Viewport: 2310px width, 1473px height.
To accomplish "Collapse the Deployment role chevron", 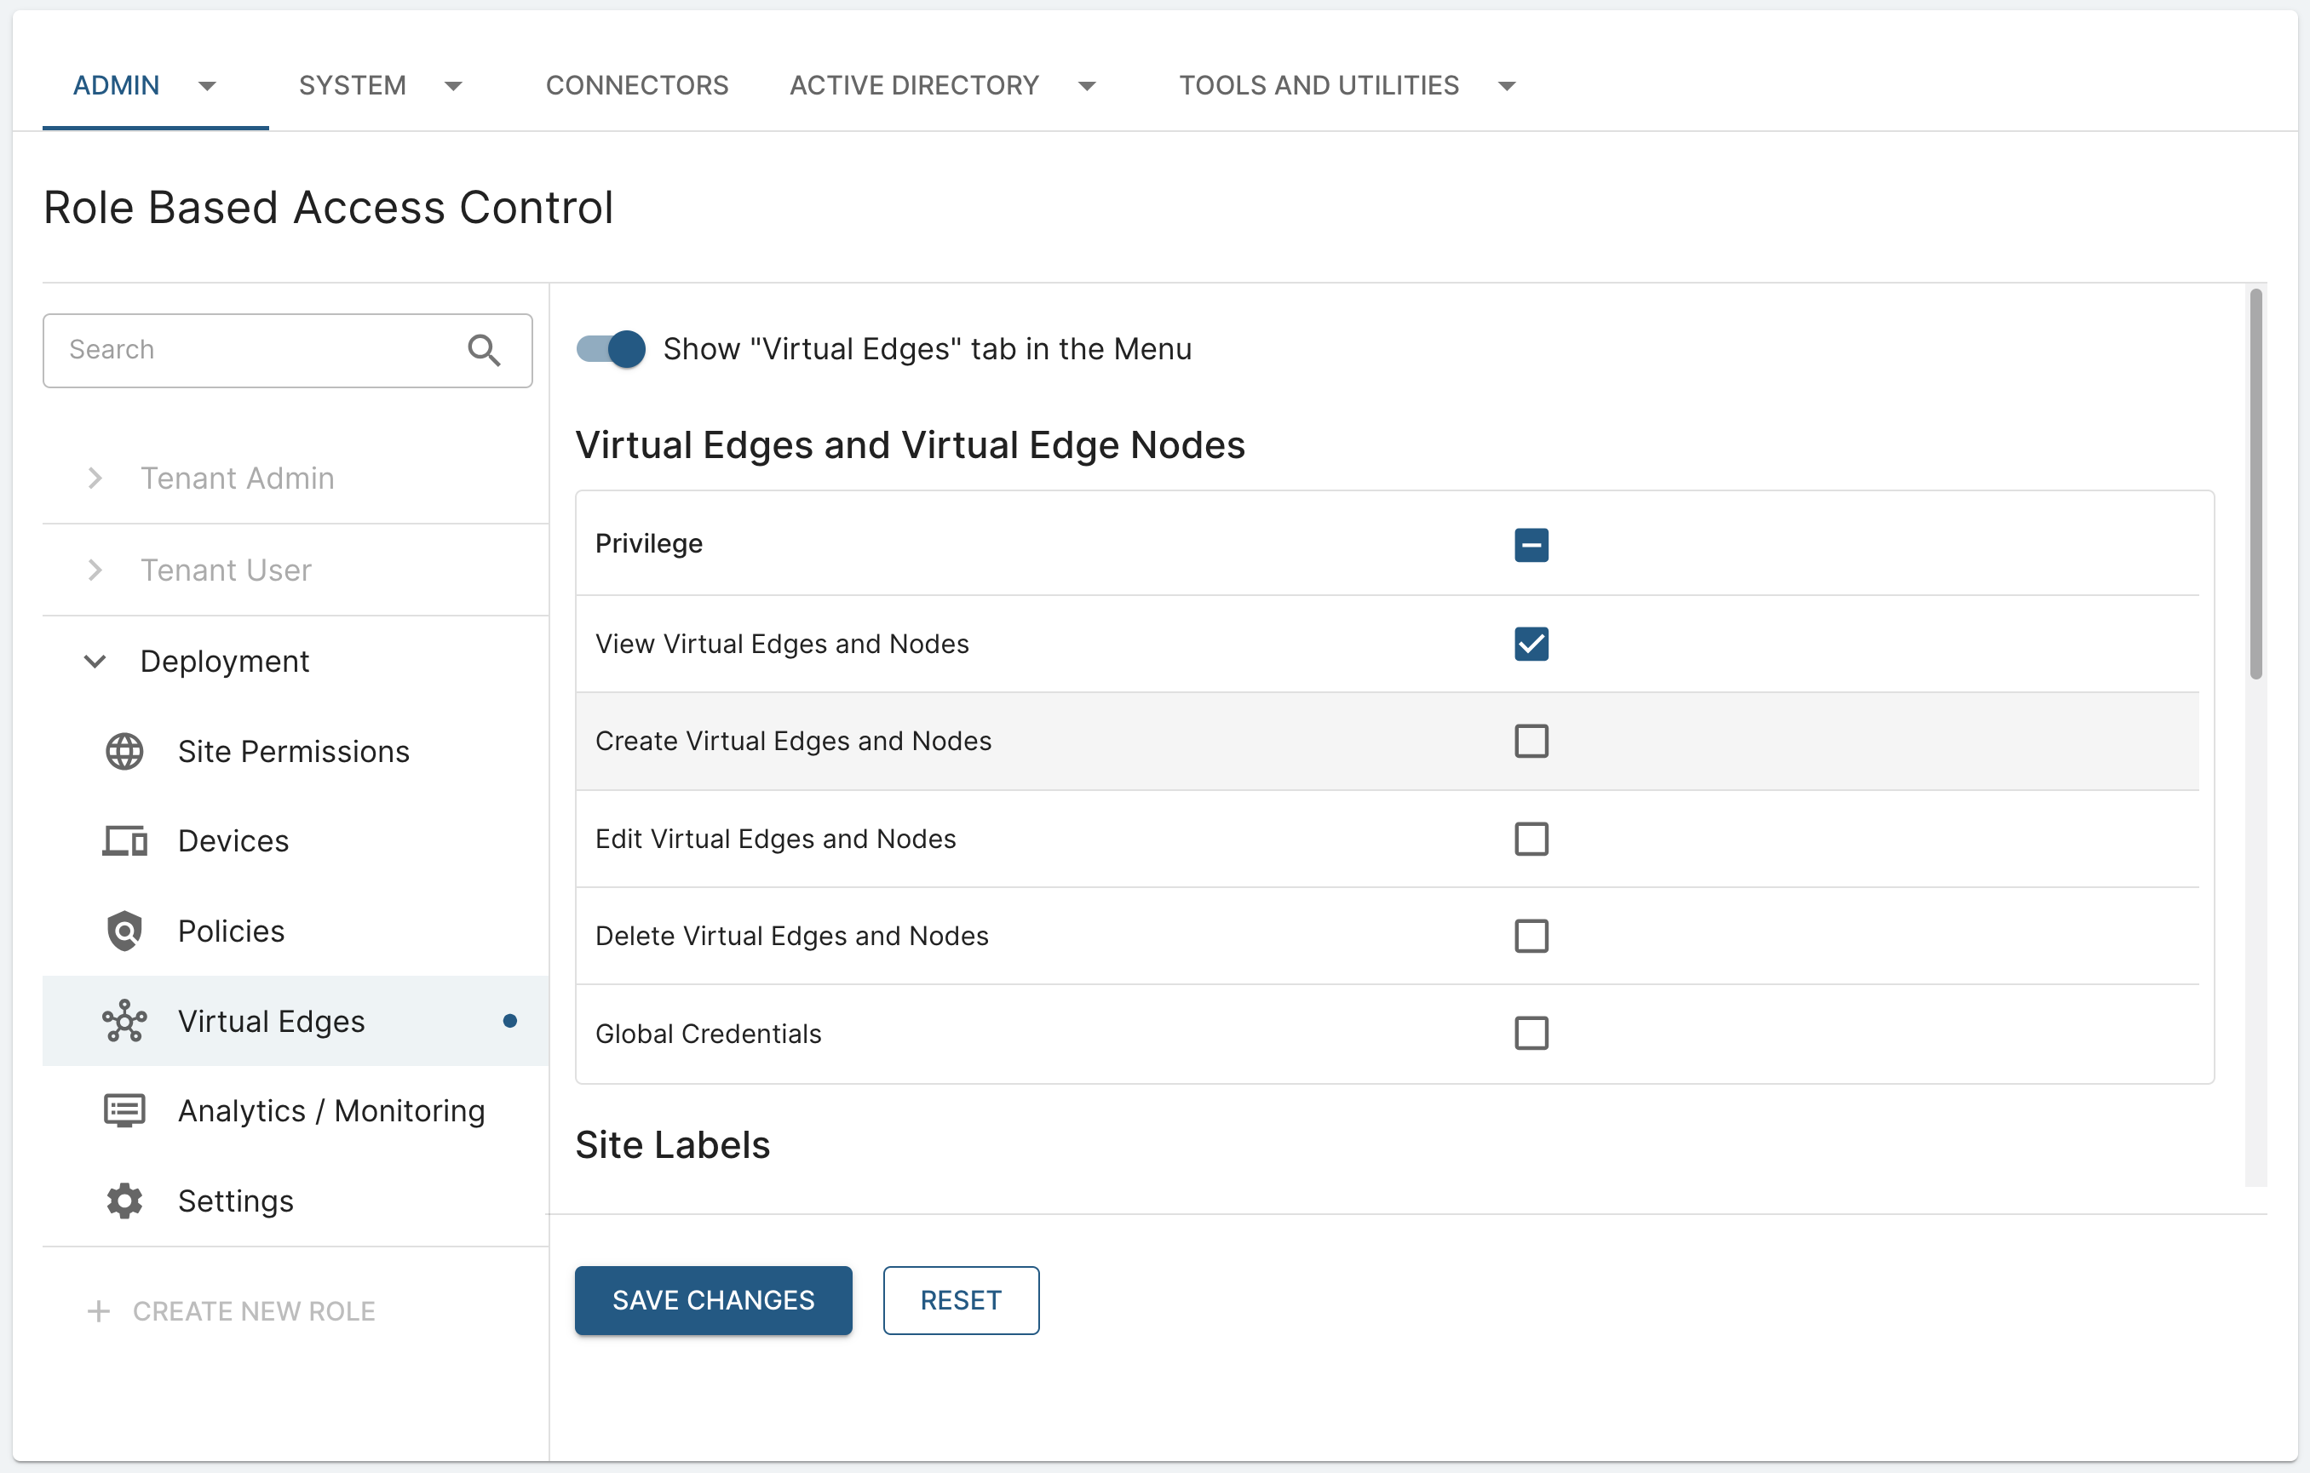I will [x=95, y=661].
